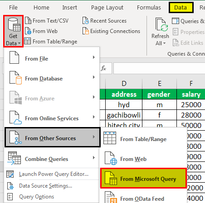Click the From Web ribbon icon

[28, 31]
